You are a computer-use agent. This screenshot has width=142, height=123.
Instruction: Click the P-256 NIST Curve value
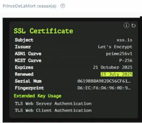point(126,60)
